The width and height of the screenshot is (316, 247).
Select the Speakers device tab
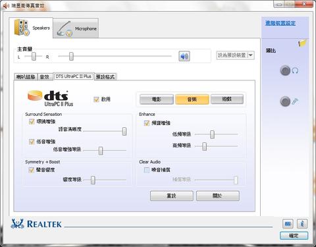coord(31,28)
